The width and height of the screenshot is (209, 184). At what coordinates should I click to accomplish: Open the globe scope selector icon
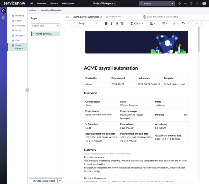click(x=179, y=4)
